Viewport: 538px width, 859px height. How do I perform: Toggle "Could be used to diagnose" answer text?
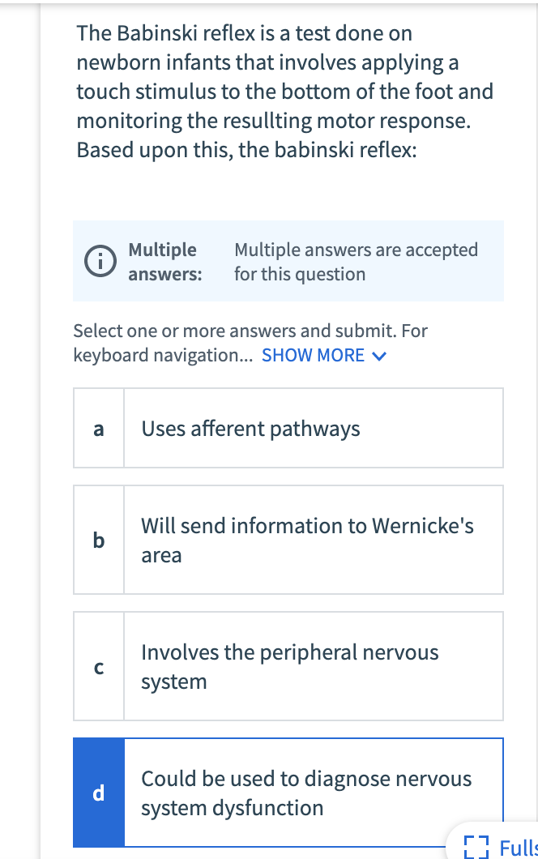pos(305,793)
